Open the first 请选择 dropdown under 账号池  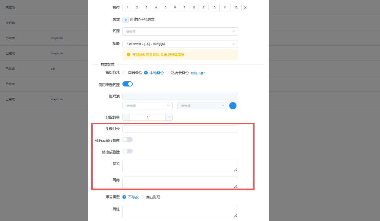pos(147,105)
